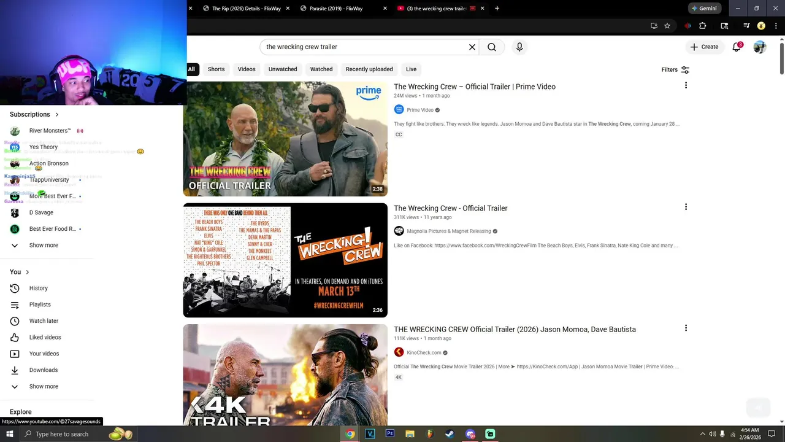Play Prime Video official trailer thumbnail
785x442 pixels.
(x=285, y=139)
